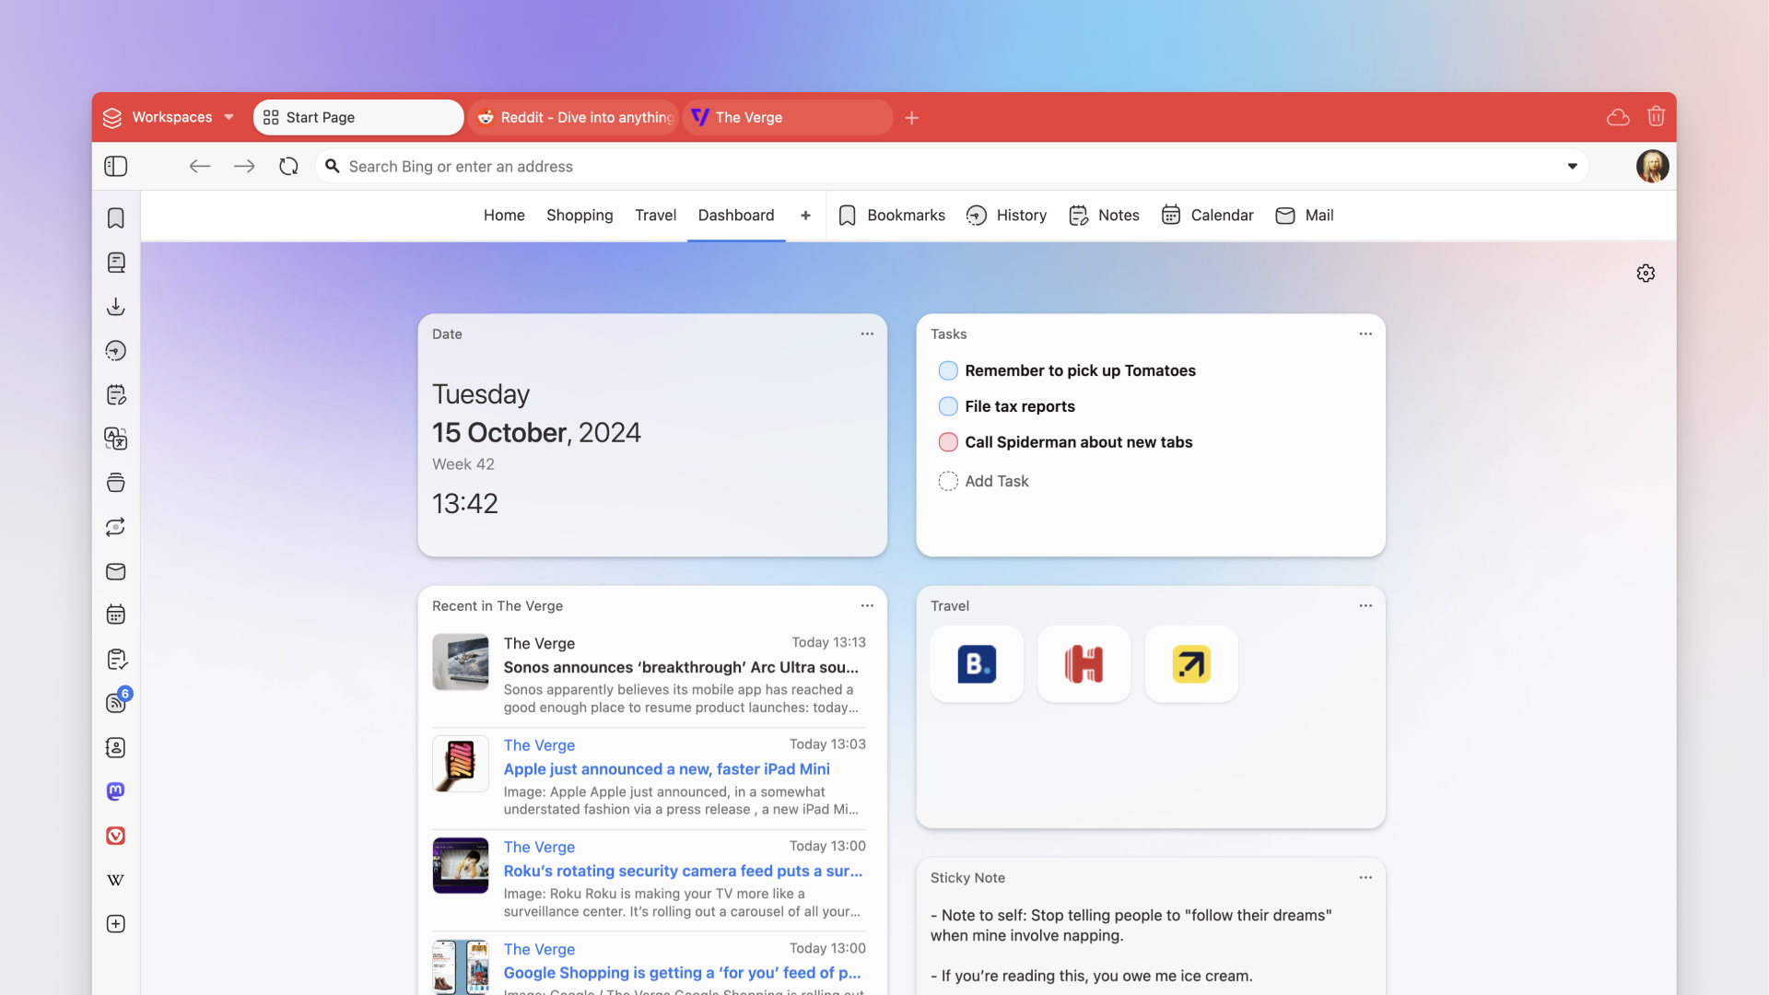Toggle the Call Spiderman about new tabs checkbox

[948, 442]
